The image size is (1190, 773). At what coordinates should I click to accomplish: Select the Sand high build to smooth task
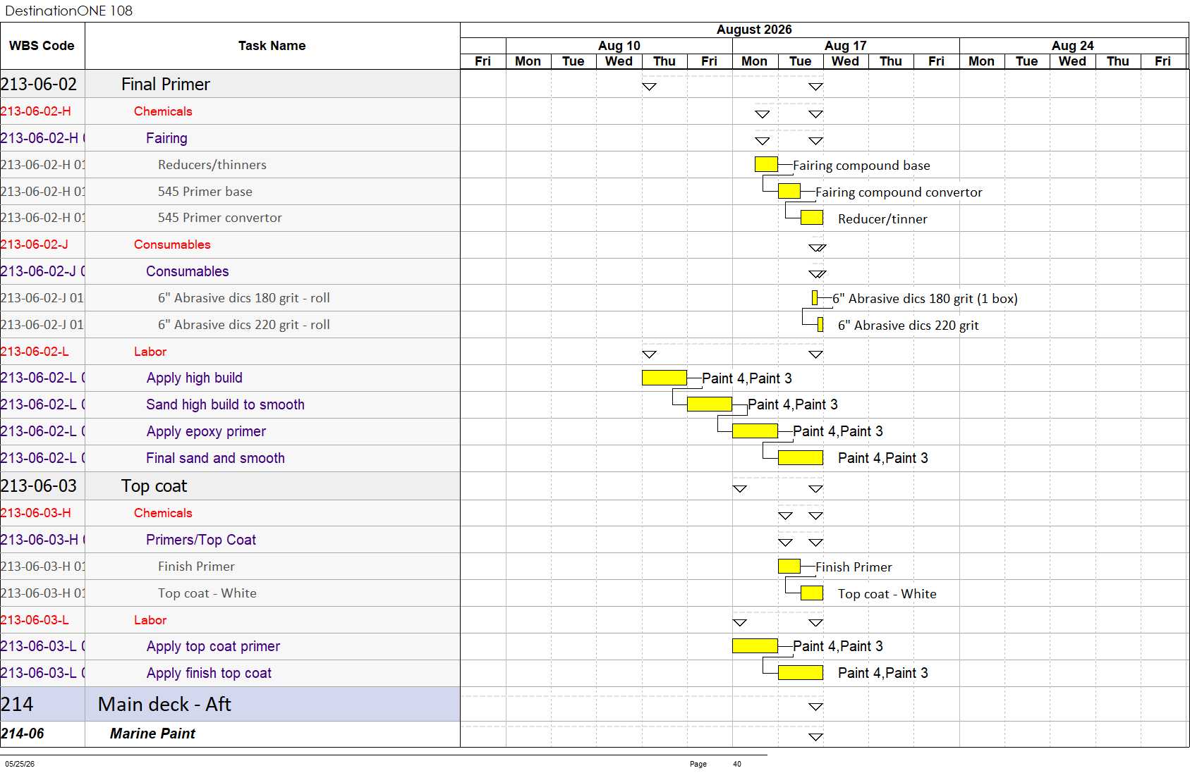(x=226, y=404)
